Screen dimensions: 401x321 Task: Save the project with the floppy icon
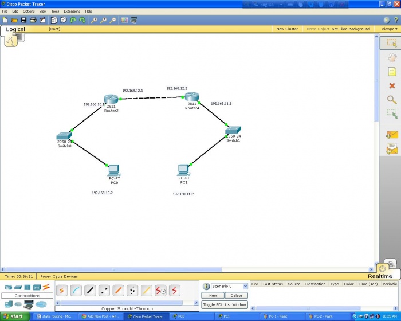coord(24,20)
